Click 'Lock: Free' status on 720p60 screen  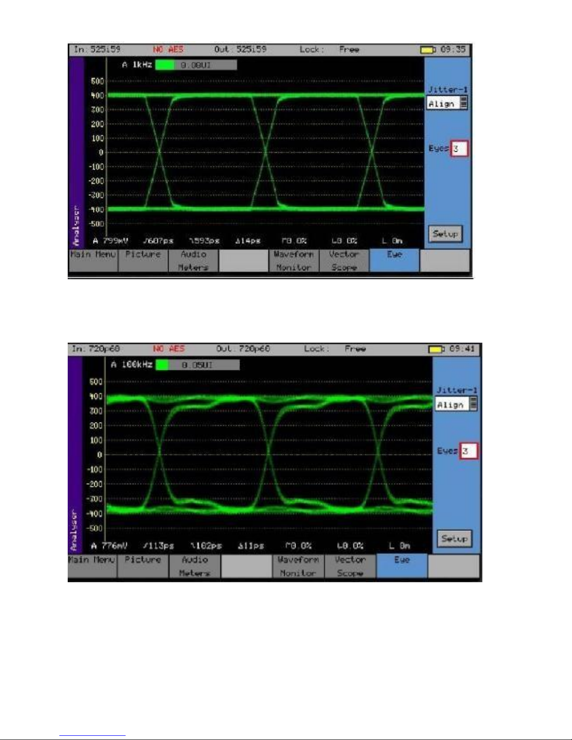(335, 349)
